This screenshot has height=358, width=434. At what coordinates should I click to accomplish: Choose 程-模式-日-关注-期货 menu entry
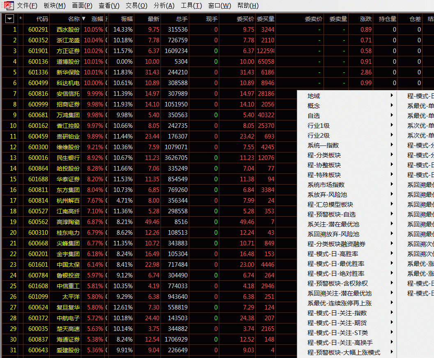click(x=347, y=323)
